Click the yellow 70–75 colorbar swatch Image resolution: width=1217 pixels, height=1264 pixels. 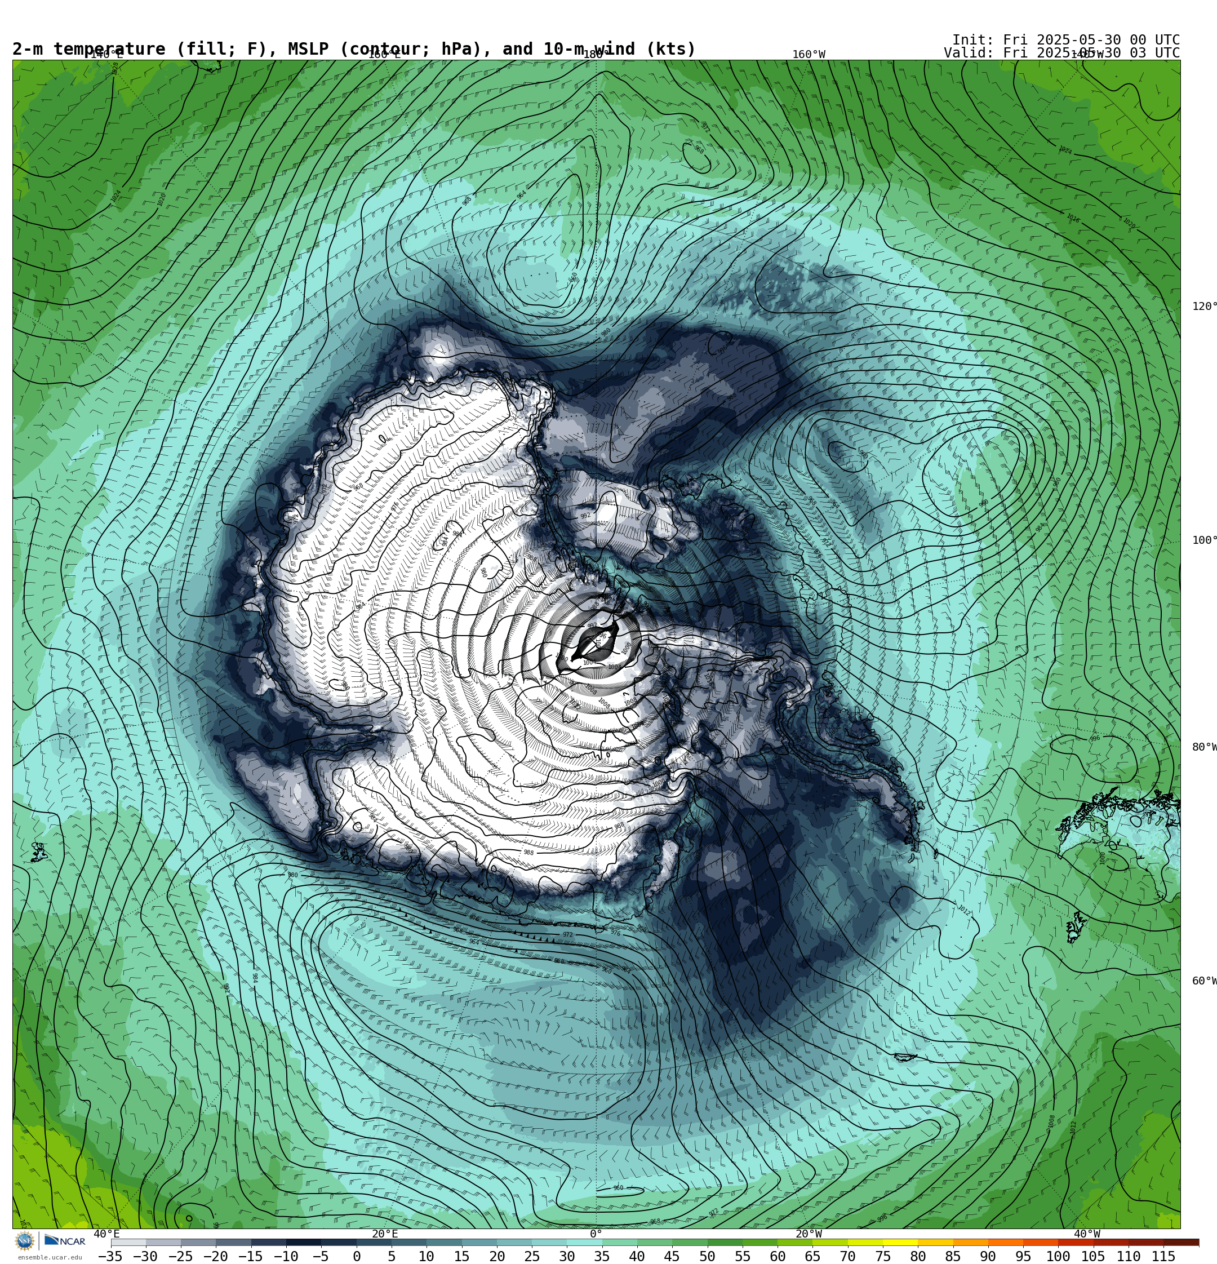[865, 1242]
